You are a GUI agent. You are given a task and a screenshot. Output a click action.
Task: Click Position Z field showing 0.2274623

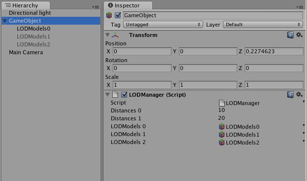(x=274, y=51)
